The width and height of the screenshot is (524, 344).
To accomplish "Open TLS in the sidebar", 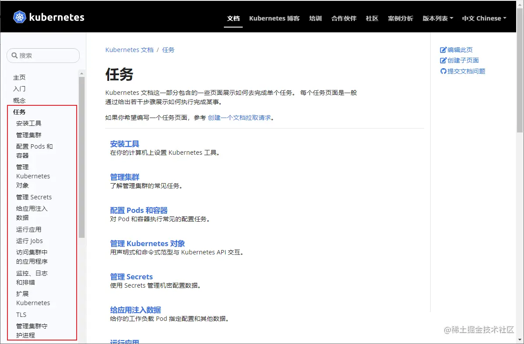I will [x=21, y=315].
